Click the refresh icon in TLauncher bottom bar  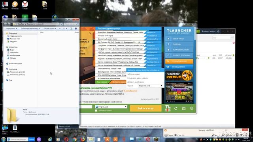pos(176,108)
